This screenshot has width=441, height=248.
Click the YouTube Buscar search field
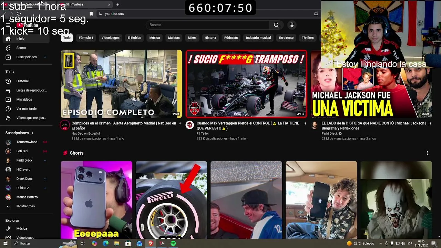[x=207, y=25]
